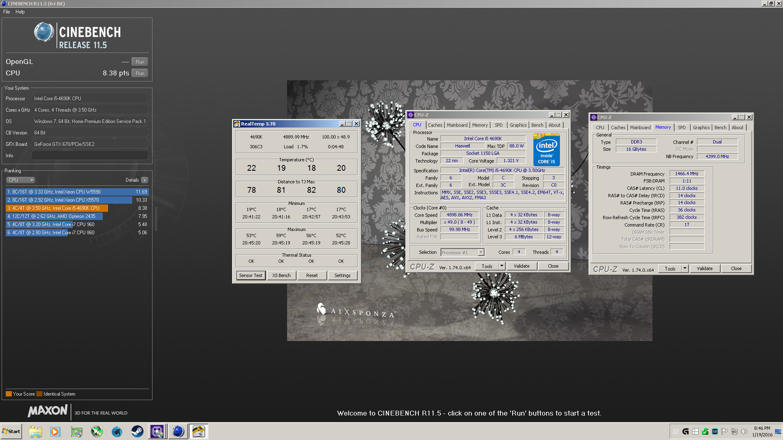Launch Windows Media Player taskbar icon
This screenshot has height=440, width=783.
pyautogui.click(x=55, y=431)
